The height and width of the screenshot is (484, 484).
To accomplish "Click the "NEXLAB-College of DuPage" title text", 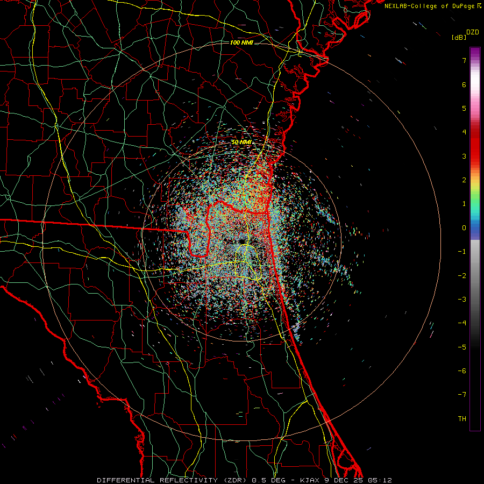I will 429,6.
